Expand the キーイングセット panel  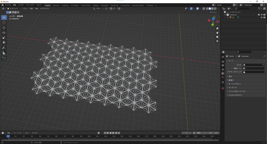pyautogui.click(x=245, y=84)
